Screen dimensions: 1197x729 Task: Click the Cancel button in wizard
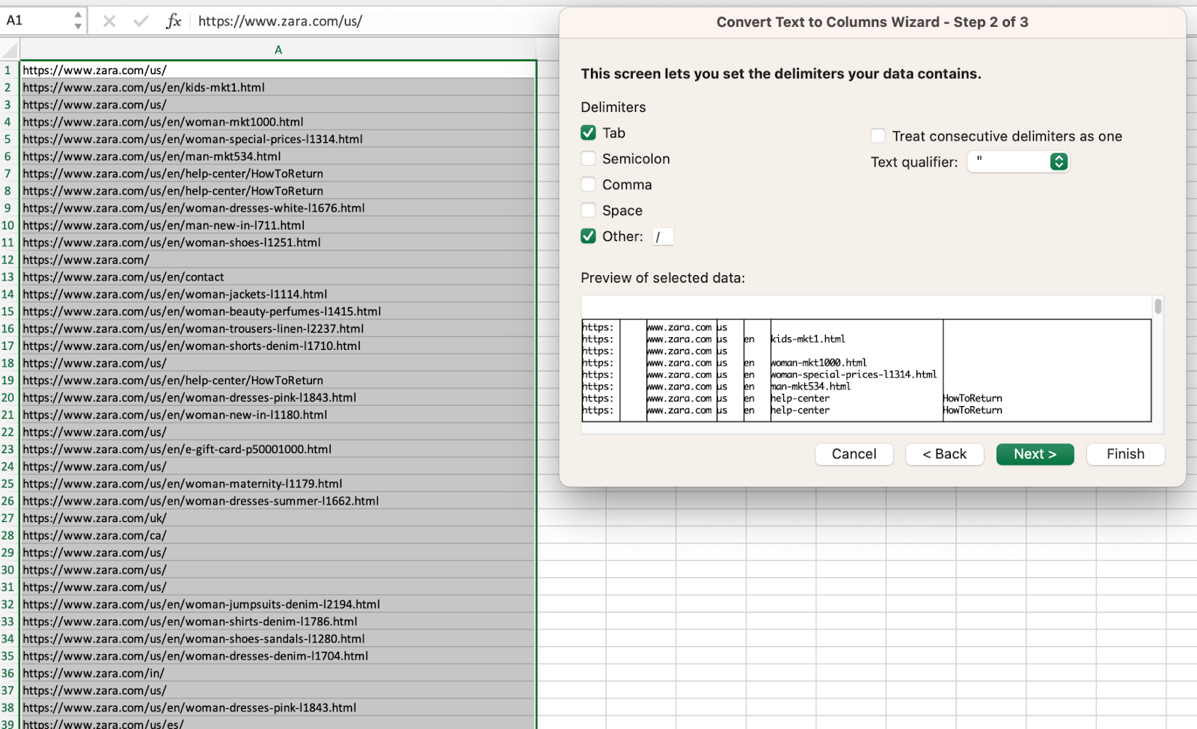tap(854, 454)
